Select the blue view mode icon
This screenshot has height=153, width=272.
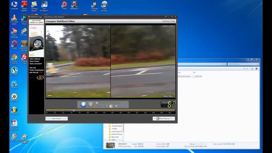coord(106,106)
